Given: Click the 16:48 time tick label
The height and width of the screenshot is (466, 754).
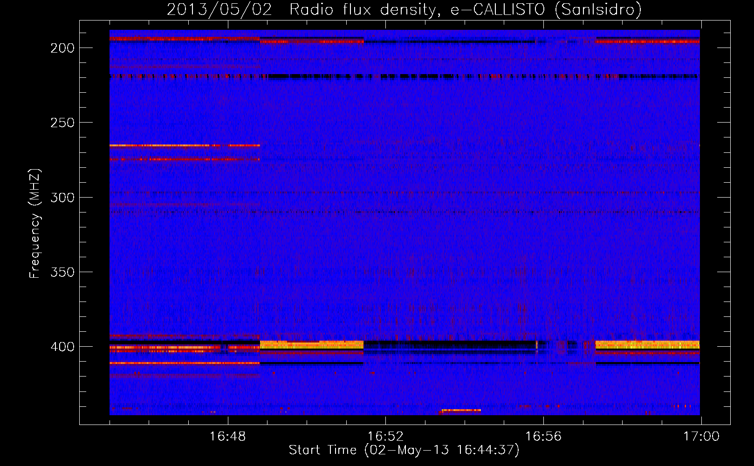Looking at the screenshot, I should point(227,436).
